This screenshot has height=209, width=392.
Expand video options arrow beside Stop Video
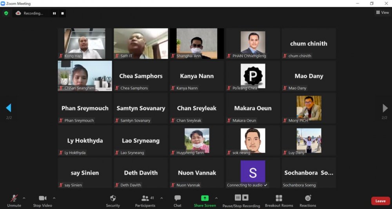54,198
